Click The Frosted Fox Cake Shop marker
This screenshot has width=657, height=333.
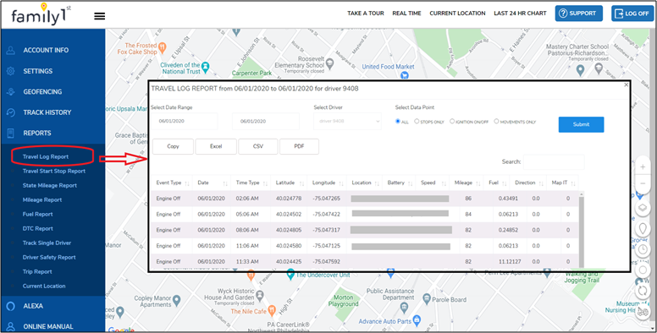click(163, 46)
